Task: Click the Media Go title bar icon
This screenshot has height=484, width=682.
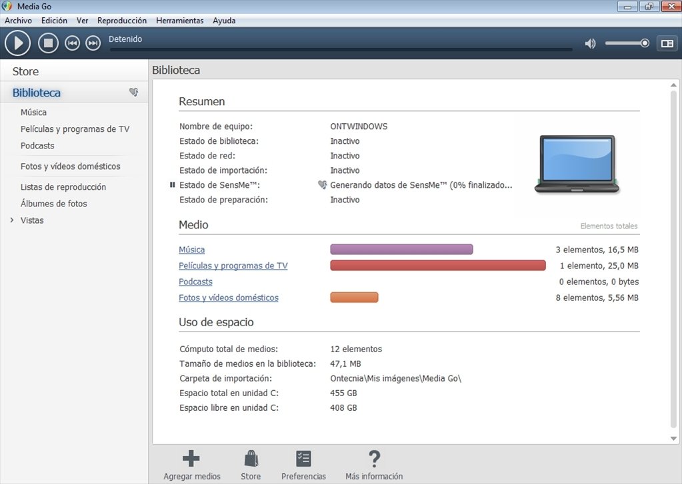Action: click(x=7, y=6)
